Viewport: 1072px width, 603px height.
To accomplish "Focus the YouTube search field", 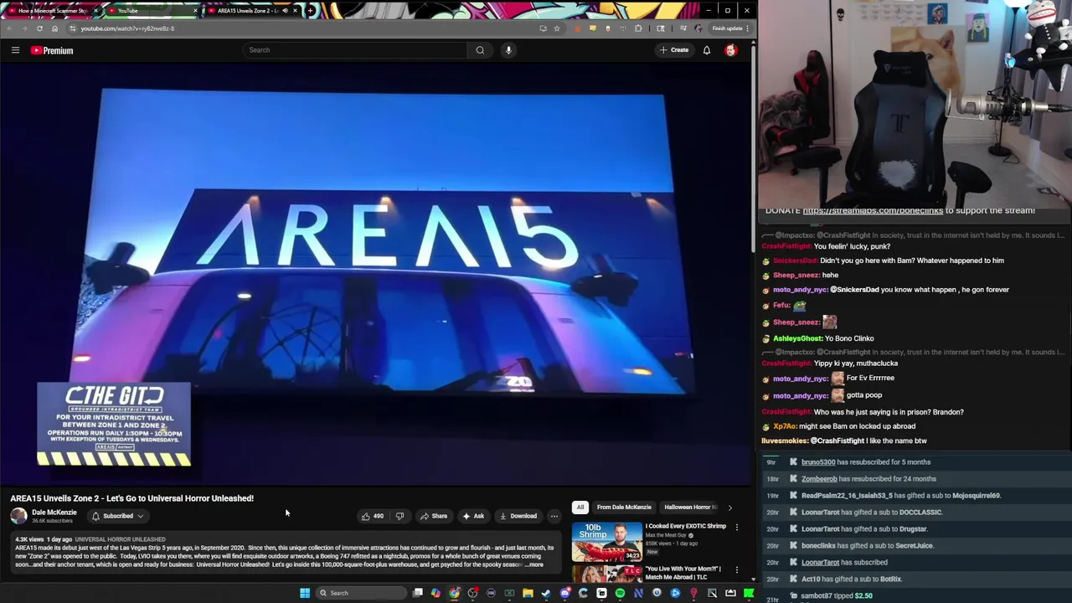I will pyautogui.click(x=356, y=50).
